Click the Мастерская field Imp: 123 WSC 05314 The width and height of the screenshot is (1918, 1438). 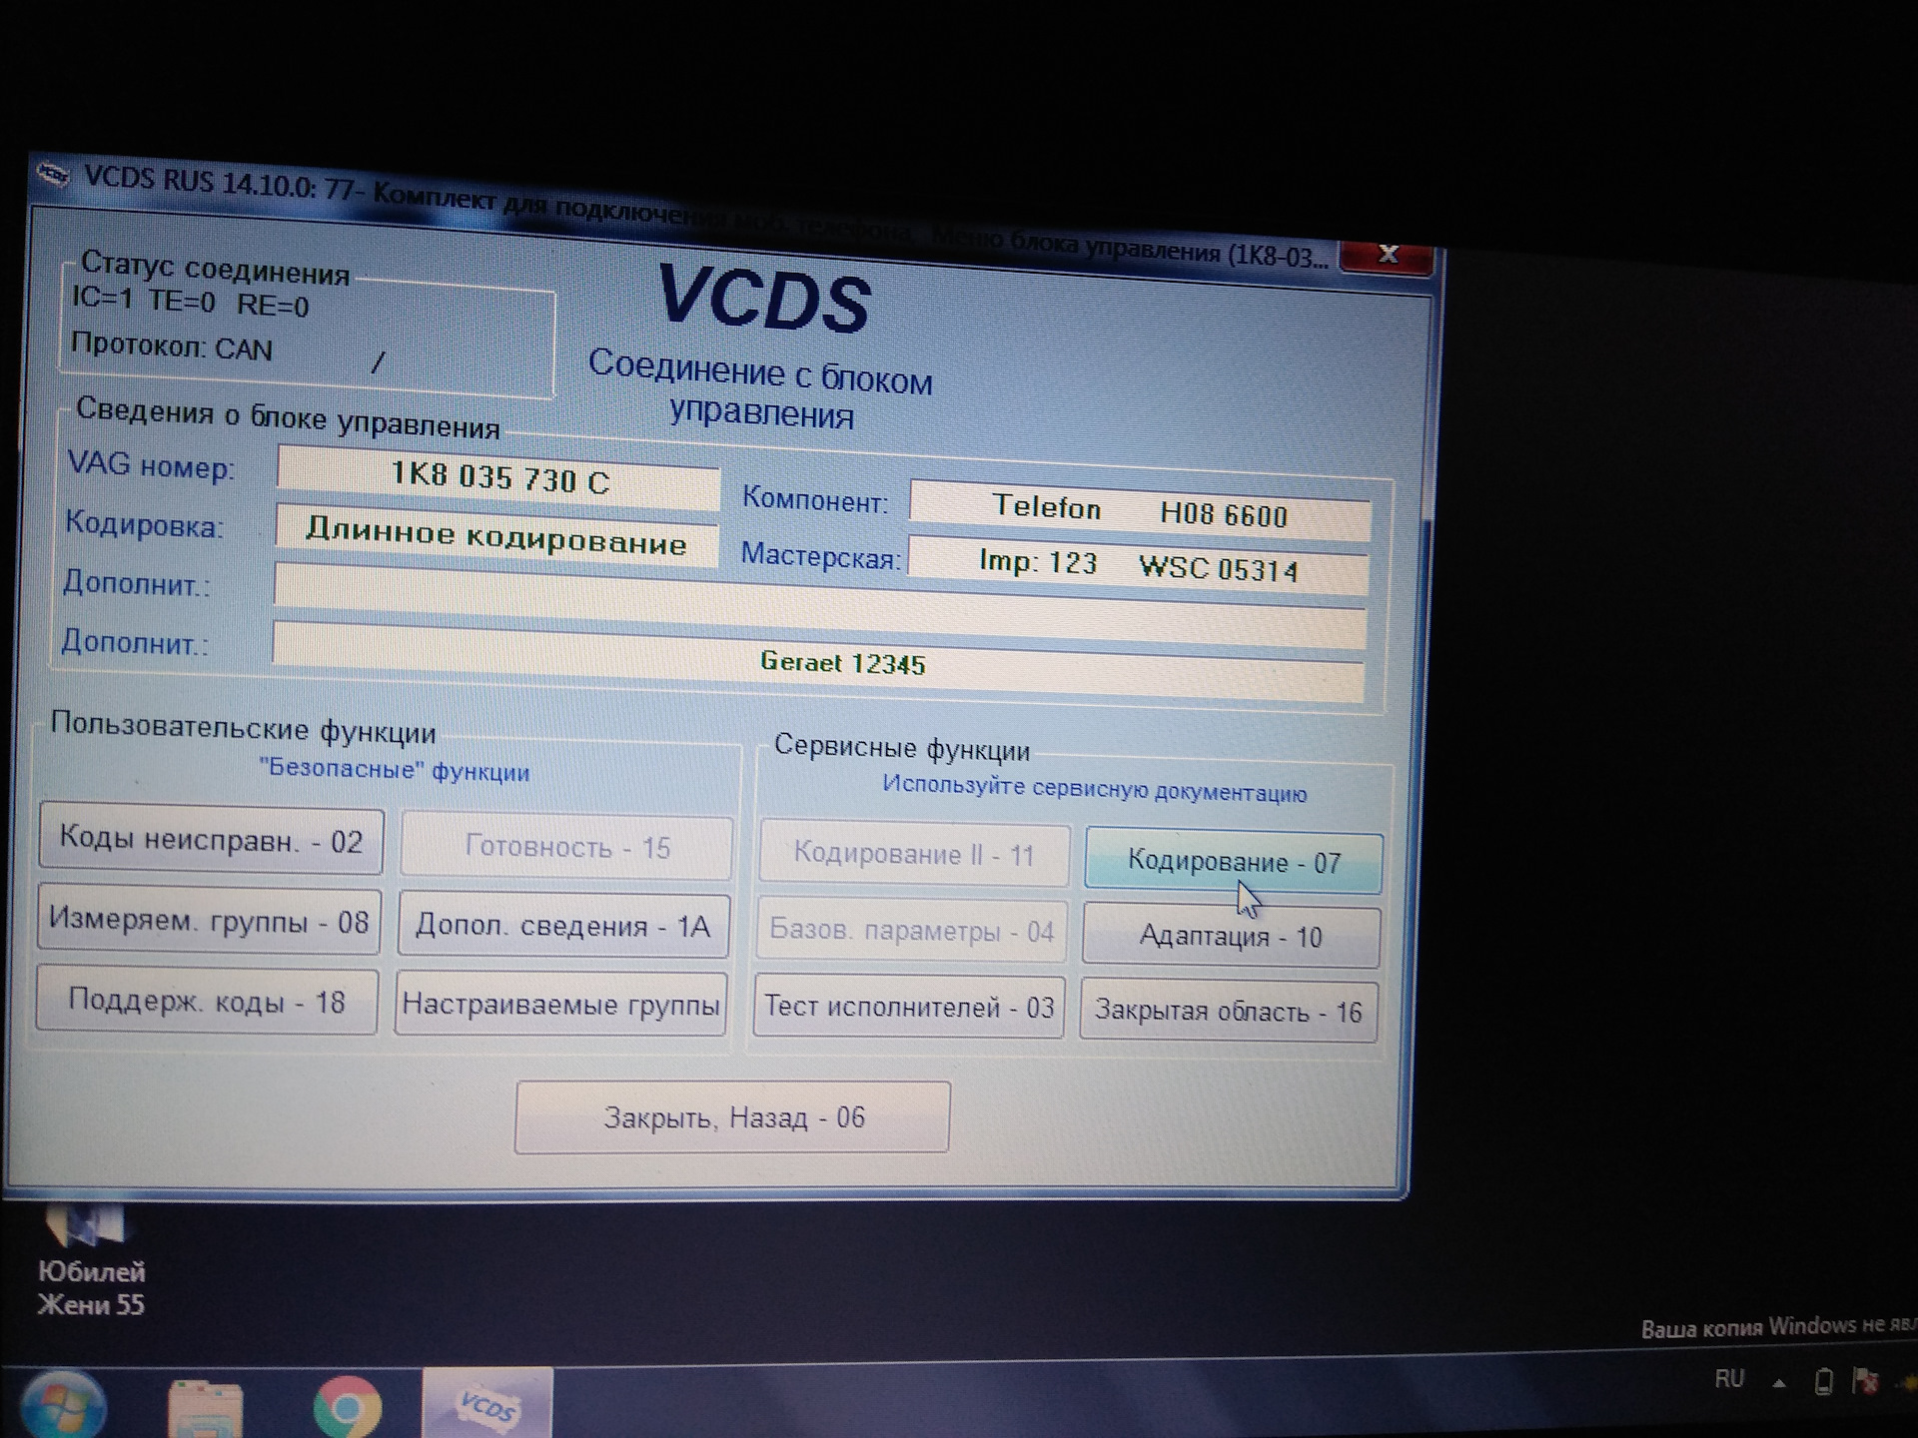(x=1138, y=565)
